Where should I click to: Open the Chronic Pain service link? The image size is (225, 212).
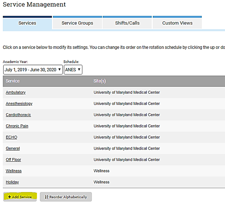17,126
